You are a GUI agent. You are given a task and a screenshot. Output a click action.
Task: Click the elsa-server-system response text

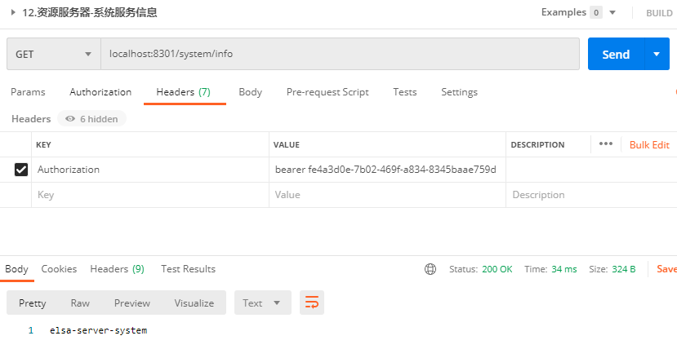click(99, 331)
